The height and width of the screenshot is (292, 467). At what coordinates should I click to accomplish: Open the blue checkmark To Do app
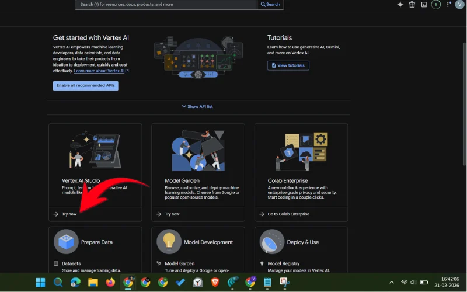click(x=180, y=283)
